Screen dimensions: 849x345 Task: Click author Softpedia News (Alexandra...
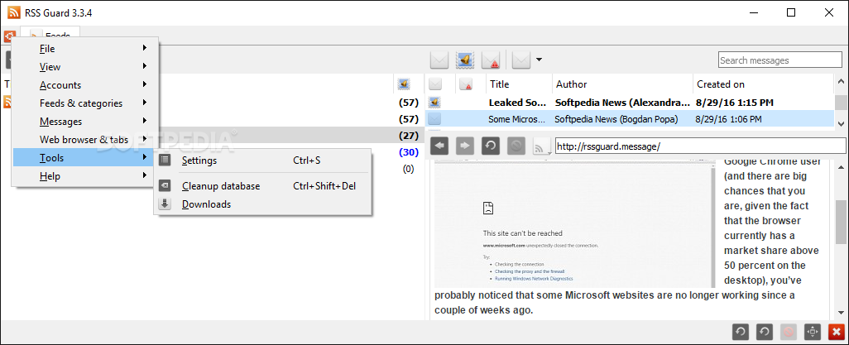click(x=622, y=103)
